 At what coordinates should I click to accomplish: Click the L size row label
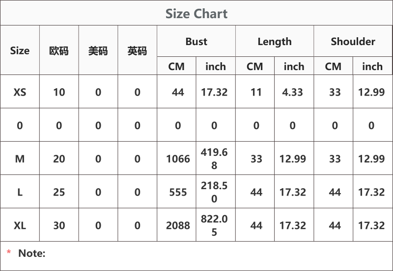(x=20, y=192)
